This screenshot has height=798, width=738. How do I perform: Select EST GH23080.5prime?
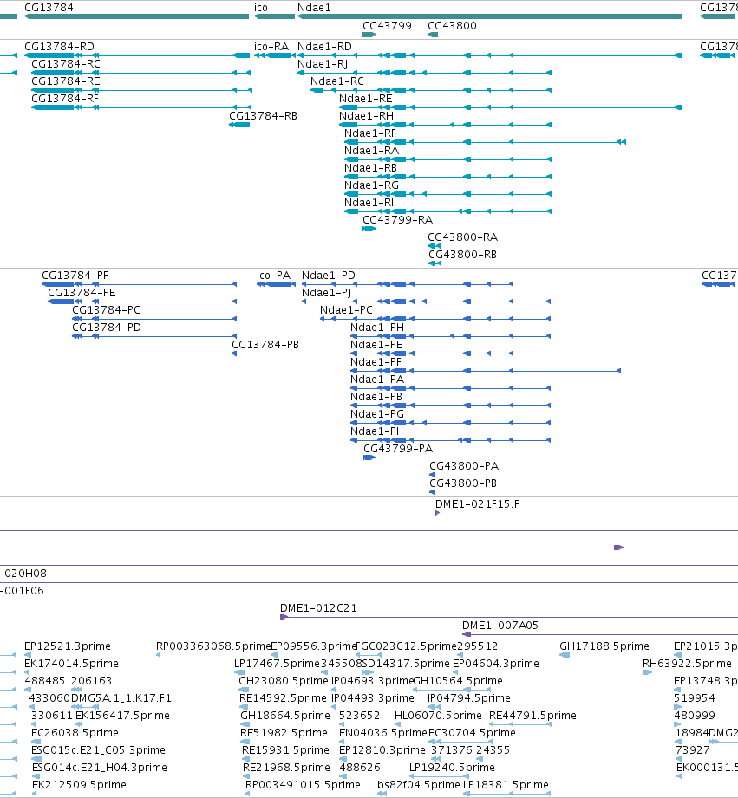284,680
